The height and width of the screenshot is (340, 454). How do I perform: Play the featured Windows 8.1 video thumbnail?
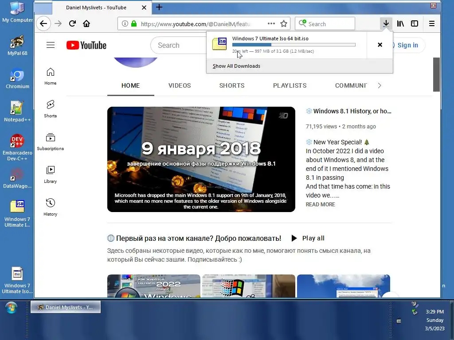coord(201,159)
